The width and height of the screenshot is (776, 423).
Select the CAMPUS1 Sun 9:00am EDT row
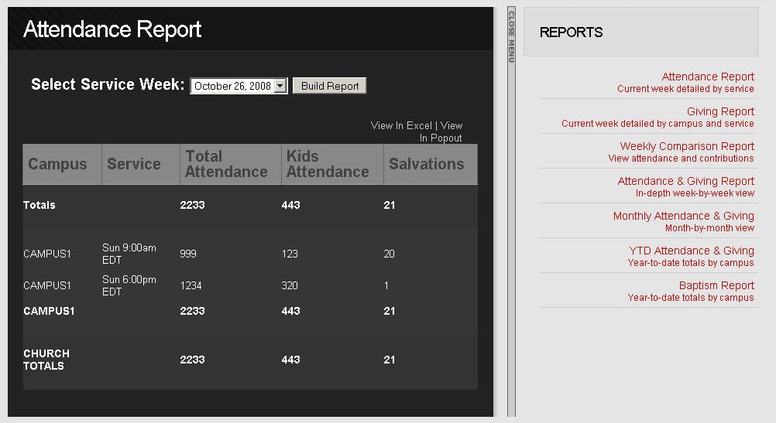[250, 254]
